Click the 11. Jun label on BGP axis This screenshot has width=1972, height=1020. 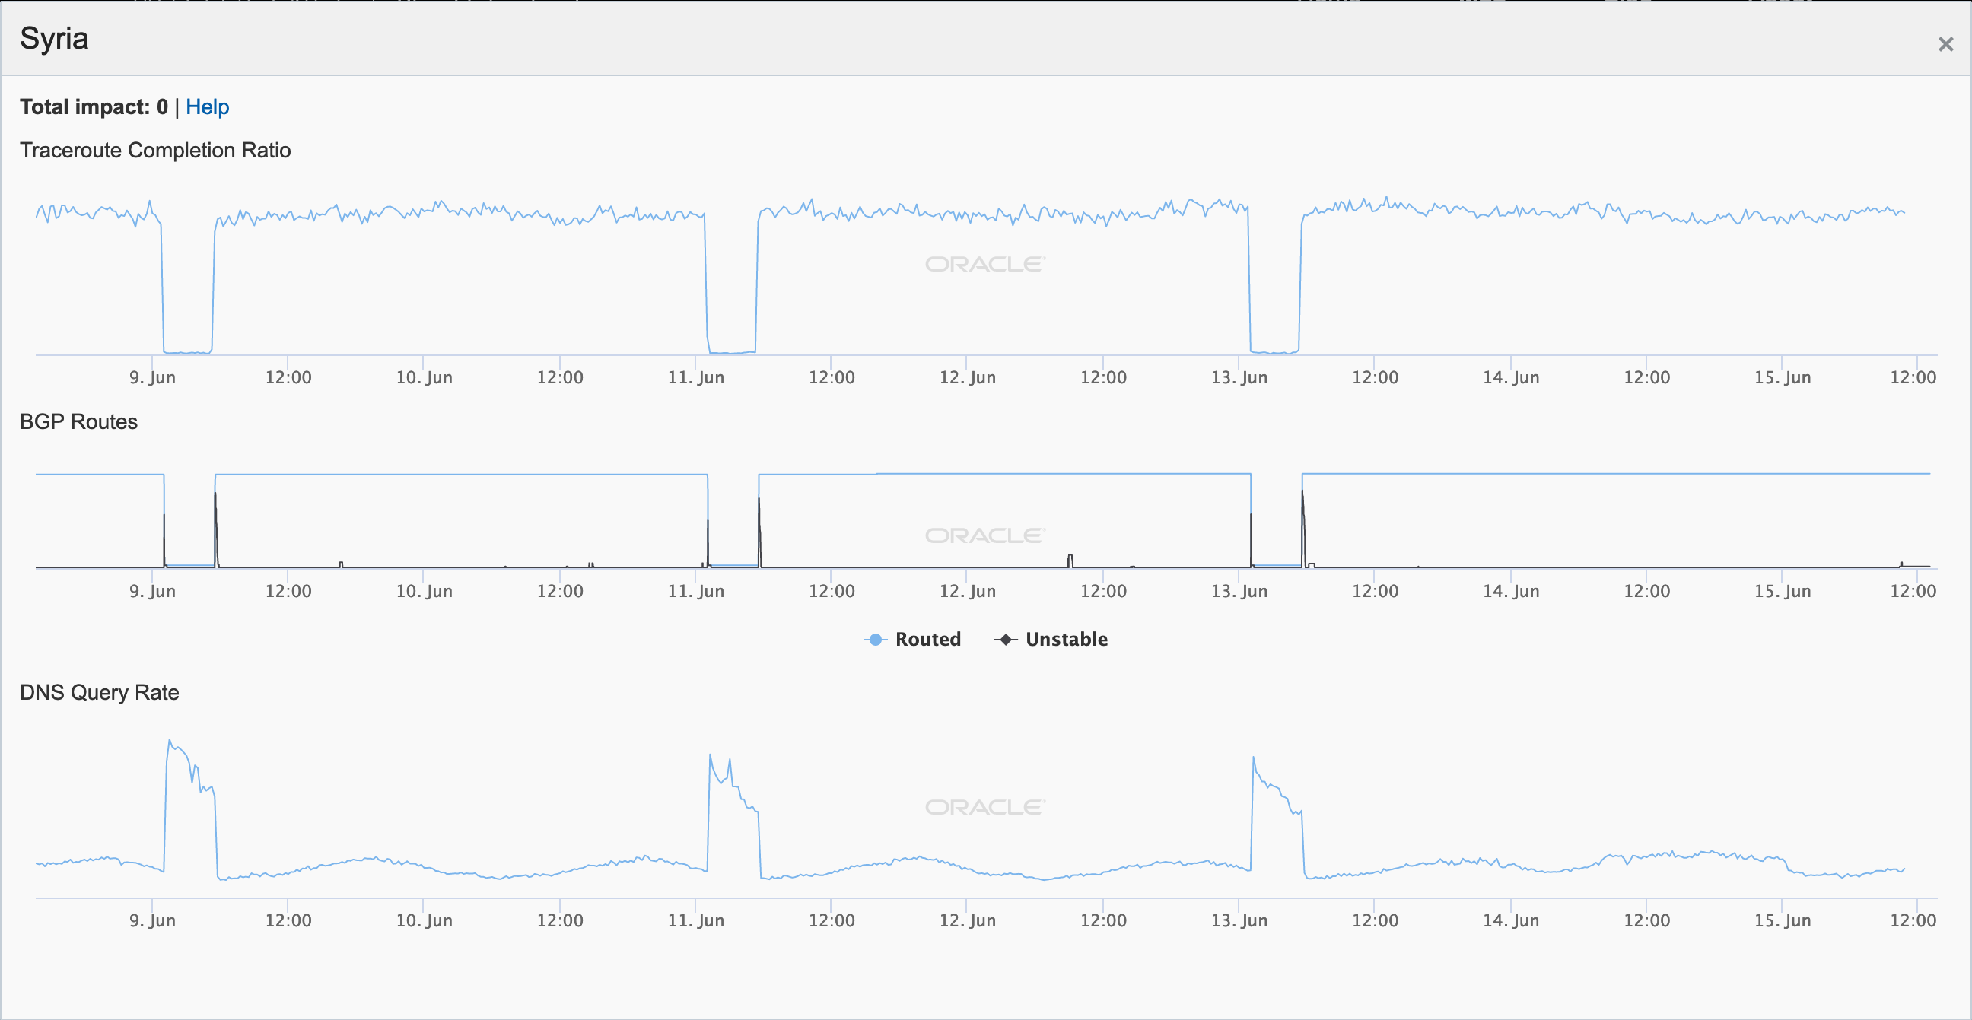click(x=695, y=591)
